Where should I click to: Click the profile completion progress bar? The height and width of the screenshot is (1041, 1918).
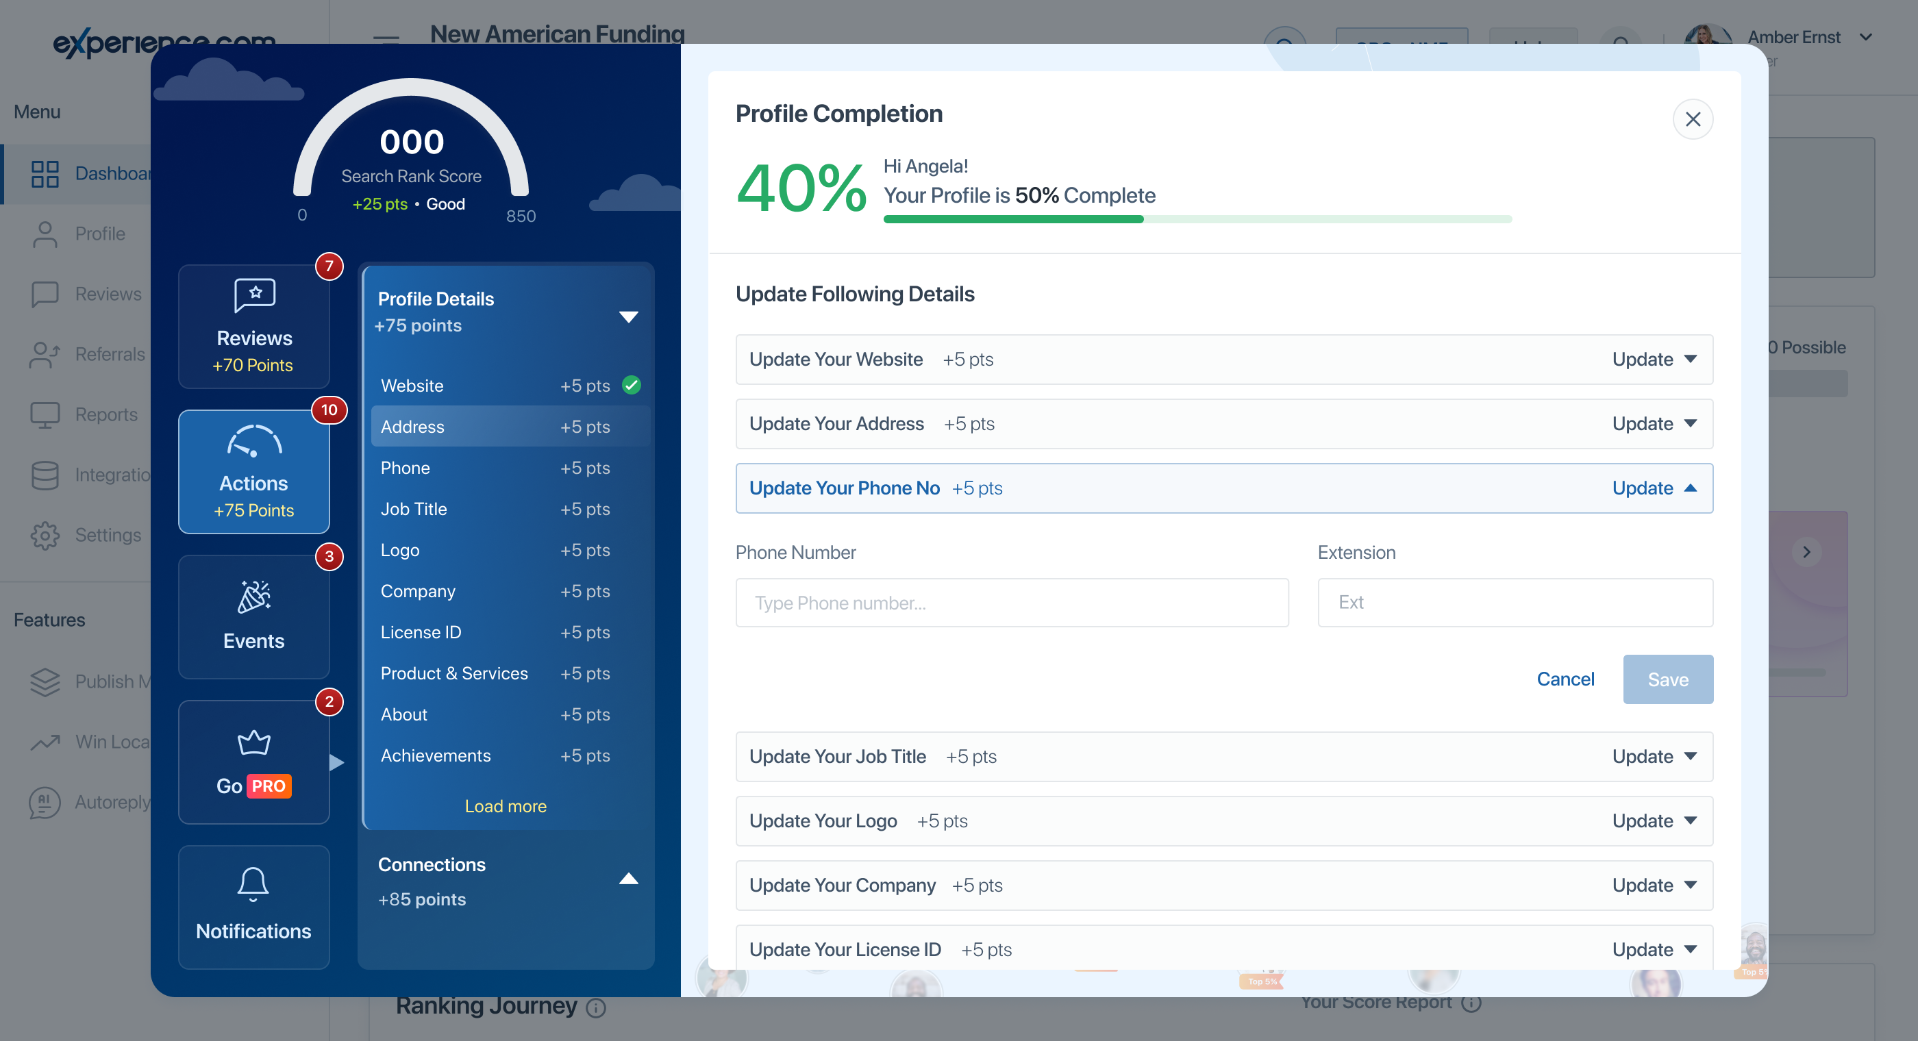[1197, 219]
